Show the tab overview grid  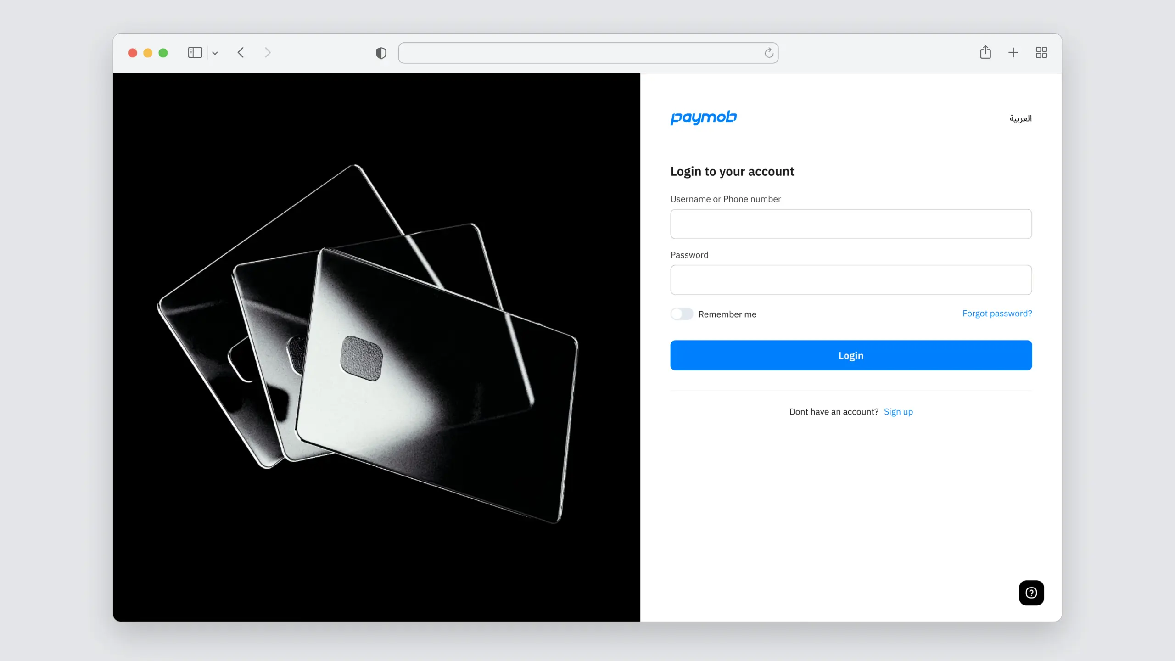(1041, 53)
